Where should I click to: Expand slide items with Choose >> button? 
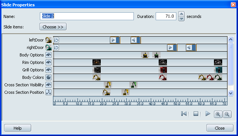coord(53,27)
